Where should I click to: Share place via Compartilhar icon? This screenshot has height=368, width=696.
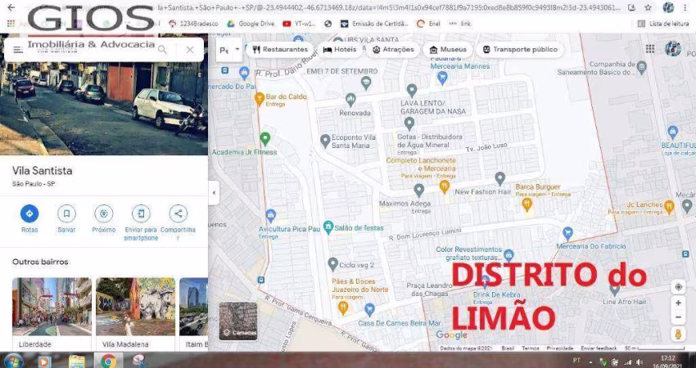(178, 213)
